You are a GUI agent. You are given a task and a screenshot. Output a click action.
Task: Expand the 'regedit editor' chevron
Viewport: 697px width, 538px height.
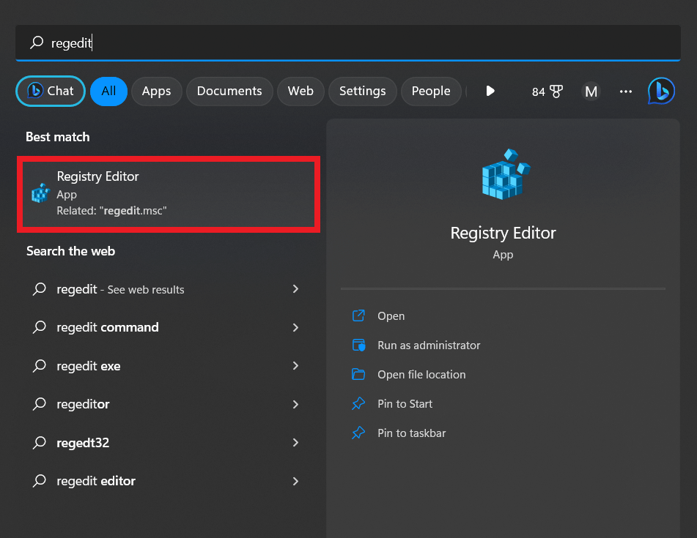(x=295, y=481)
